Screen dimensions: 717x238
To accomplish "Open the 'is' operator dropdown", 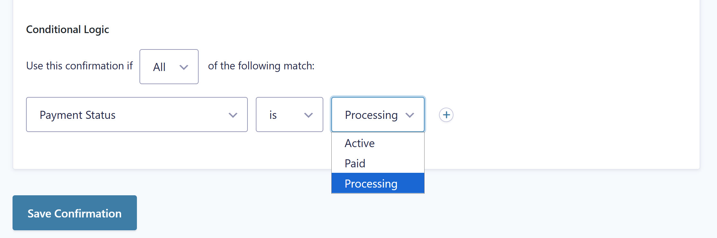I will (x=289, y=115).
